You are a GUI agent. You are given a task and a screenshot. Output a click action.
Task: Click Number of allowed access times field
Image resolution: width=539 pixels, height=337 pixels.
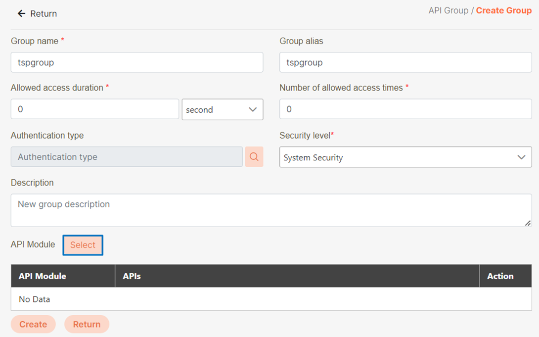coord(405,109)
